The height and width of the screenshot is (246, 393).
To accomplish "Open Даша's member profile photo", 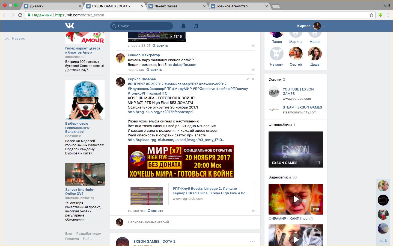I will [x=315, y=54].
